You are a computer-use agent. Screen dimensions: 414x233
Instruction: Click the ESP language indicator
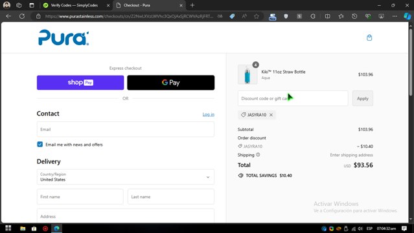(369, 228)
